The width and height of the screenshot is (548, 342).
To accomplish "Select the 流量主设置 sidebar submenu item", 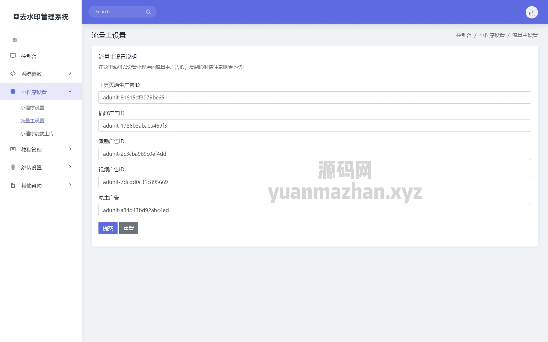I will [32, 120].
